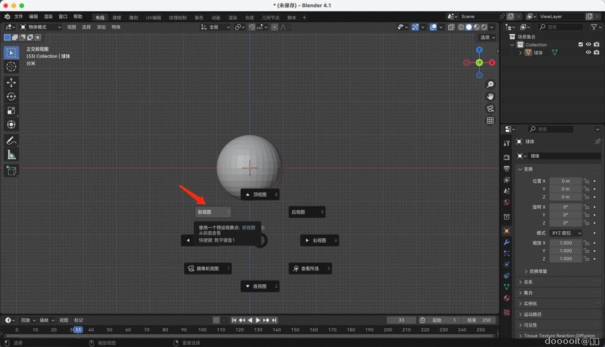The height and width of the screenshot is (347, 605).
Task: Uncheck the Collection exclude checkbox
Action: click(x=581, y=45)
